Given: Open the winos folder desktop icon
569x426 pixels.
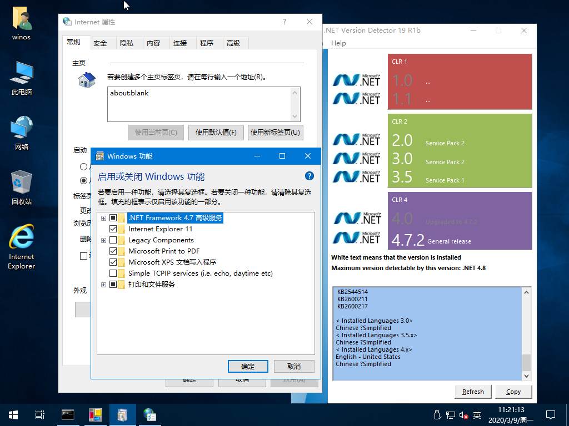Looking at the screenshot, I should (22, 23).
